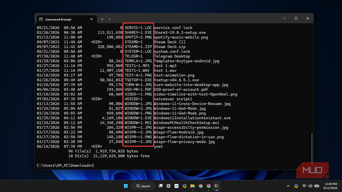Click file name spotify-music-mobile.png
Screen dimensions: 342x192
tap(181, 37)
